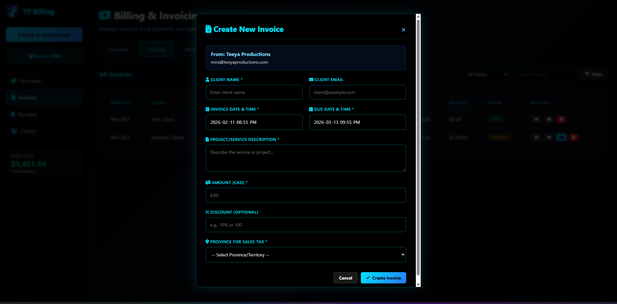Click the blue payment icon on INV-002
The height and width of the screenshot is (304, 617).
(561, 137)
